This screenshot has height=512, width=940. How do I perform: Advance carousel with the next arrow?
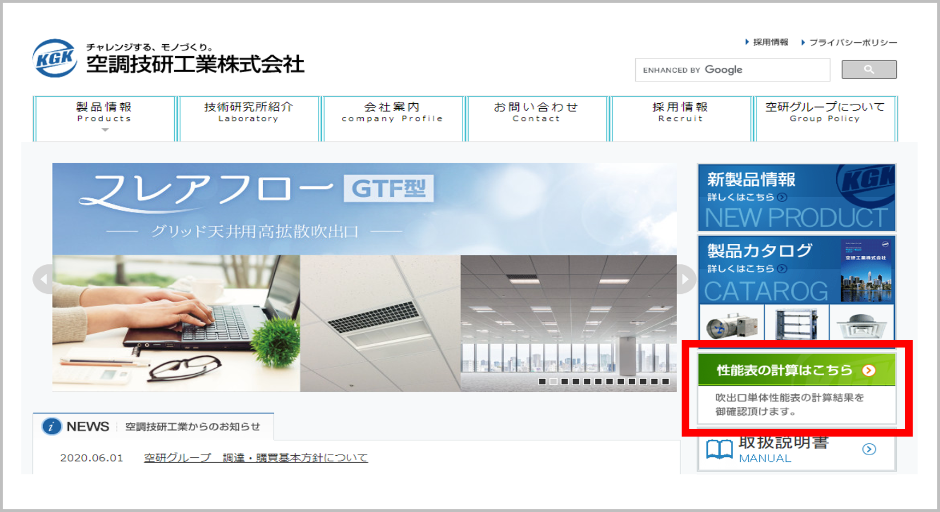pyautogui.click(x=685, y=279)
